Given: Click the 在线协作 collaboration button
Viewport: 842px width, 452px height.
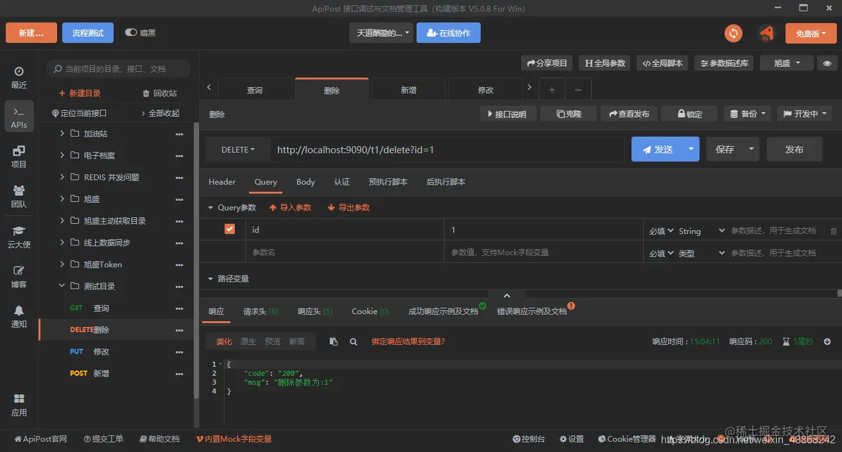Looking at the screenshot, I should [x=449, y=33].
